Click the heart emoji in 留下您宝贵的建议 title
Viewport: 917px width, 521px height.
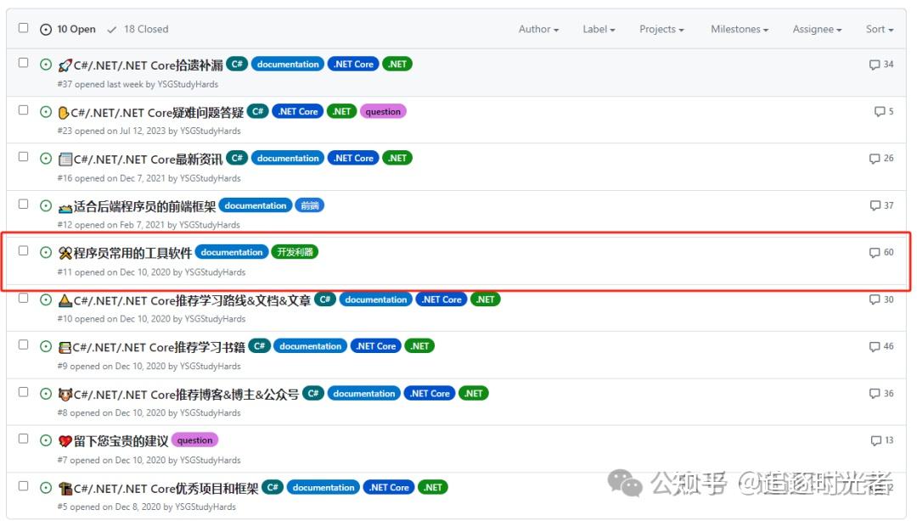coord(65,441)
